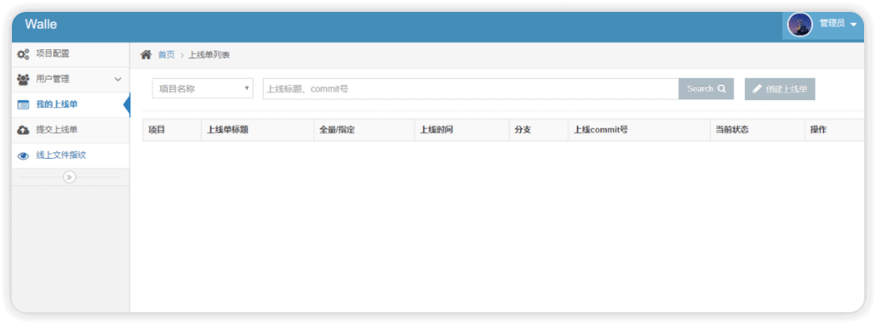Click the pencil icon in 创建上线单 button
Screen dimensions: 876x324
757,89
